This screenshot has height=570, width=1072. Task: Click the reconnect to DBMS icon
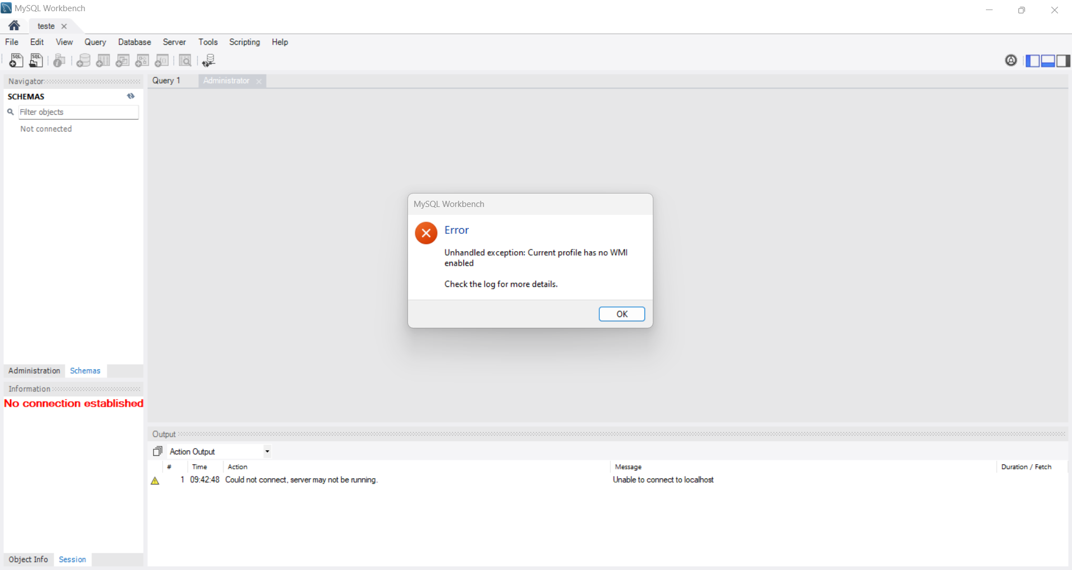(208, 60)
